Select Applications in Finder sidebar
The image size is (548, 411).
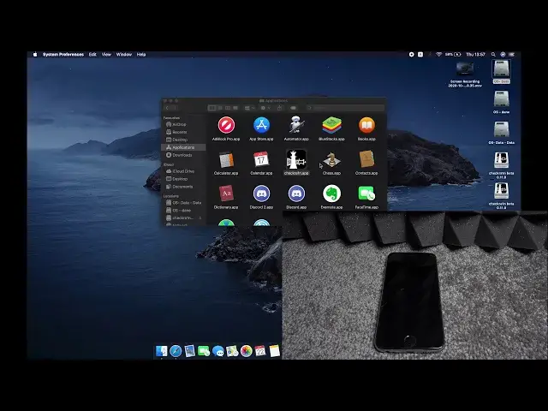pos(183,147)
